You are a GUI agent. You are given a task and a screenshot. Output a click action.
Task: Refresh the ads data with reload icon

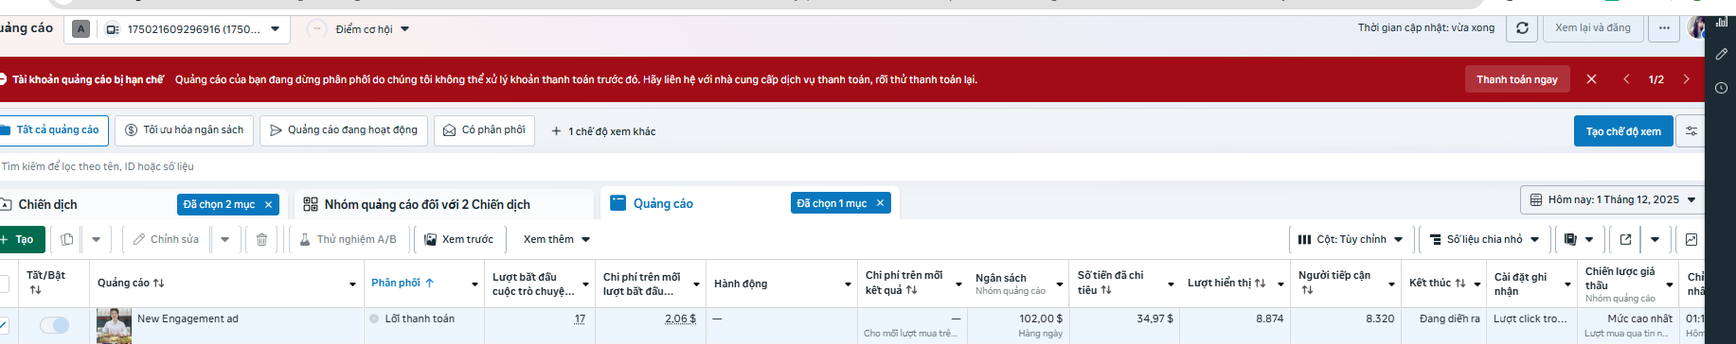coord(1522,28)
